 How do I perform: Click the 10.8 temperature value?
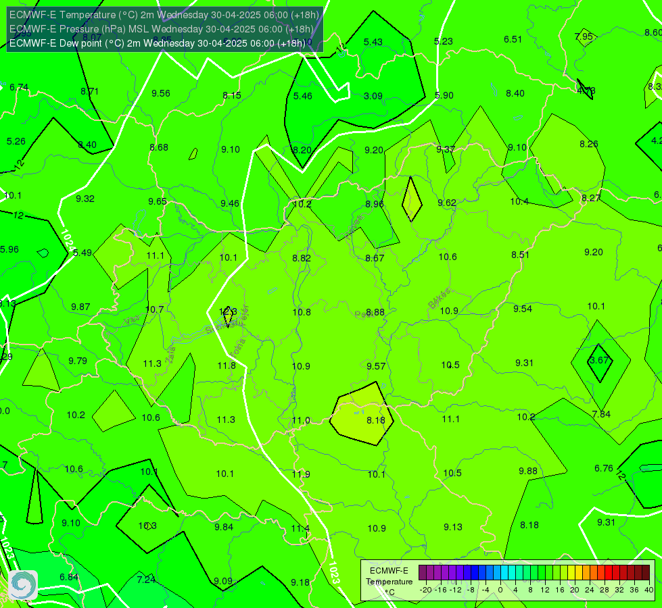(x=302, y=312)
